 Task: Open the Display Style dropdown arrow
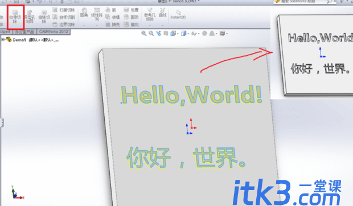(188, 34)
